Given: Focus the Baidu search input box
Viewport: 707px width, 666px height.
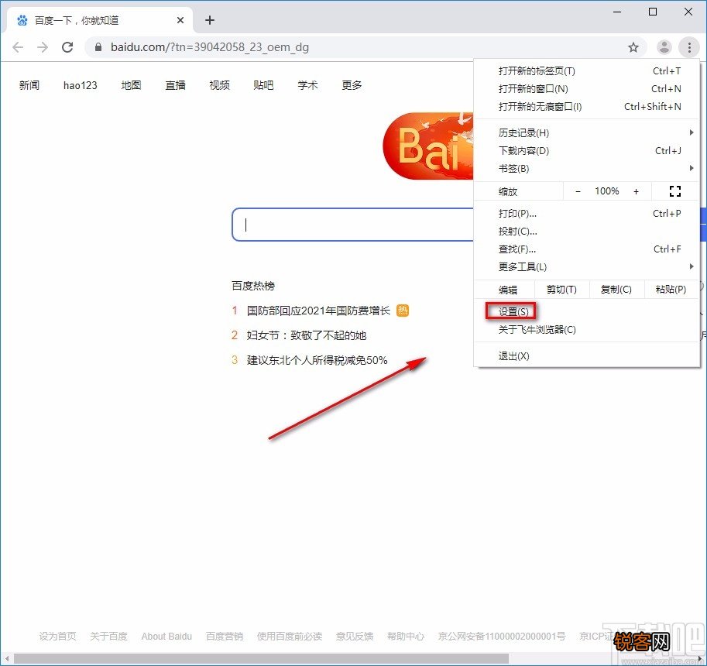Looking at the screenshot, I should pos(352,225).
